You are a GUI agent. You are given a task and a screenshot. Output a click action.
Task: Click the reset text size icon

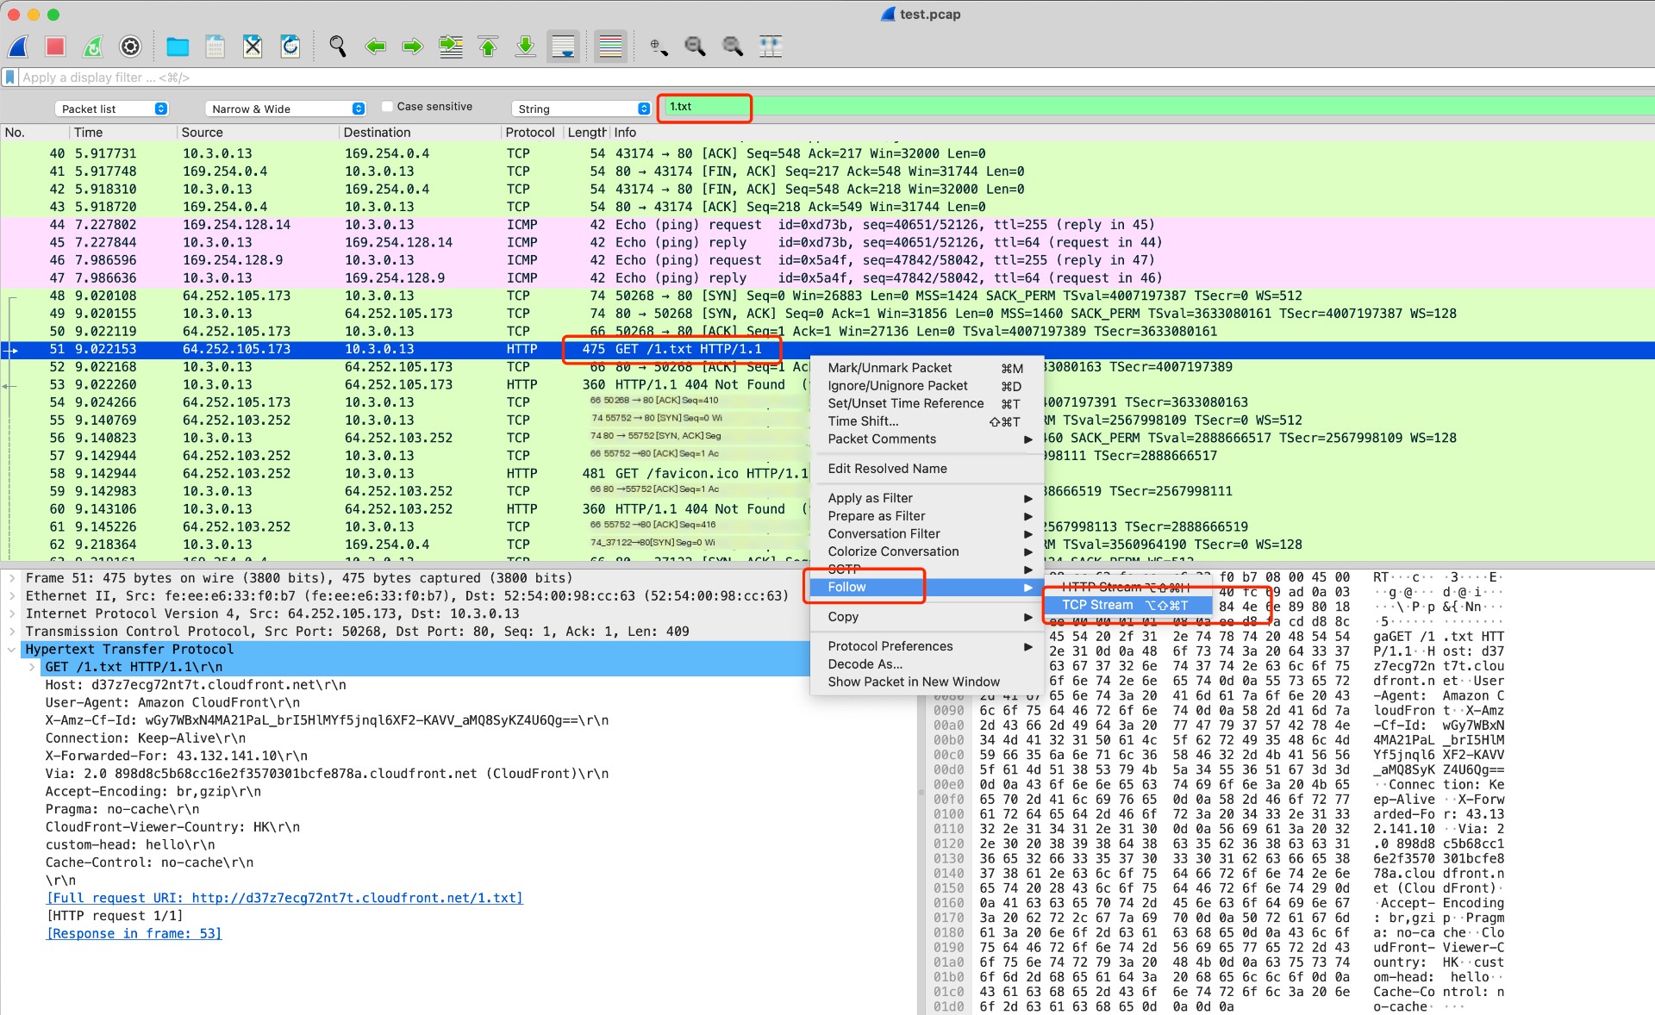[733, 47]
